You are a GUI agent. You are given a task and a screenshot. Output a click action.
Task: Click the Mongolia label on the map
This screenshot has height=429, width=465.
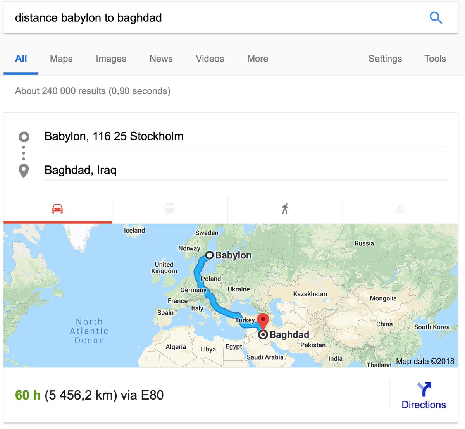click(383, 298)
